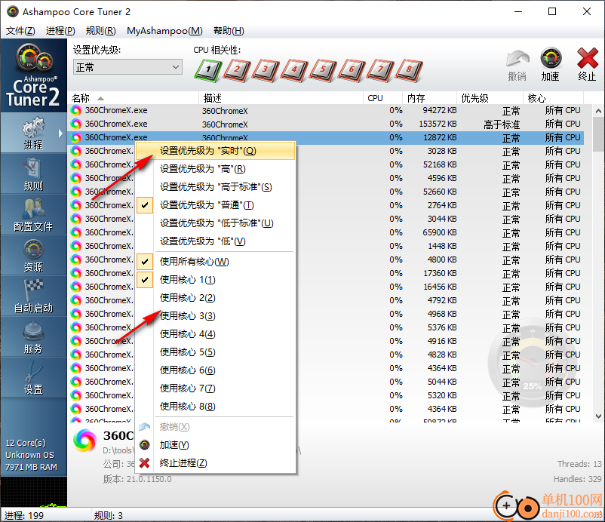Open the 文件(Z) menu
The width and height of the screenshot is (605, 522).
click(20, 31)
